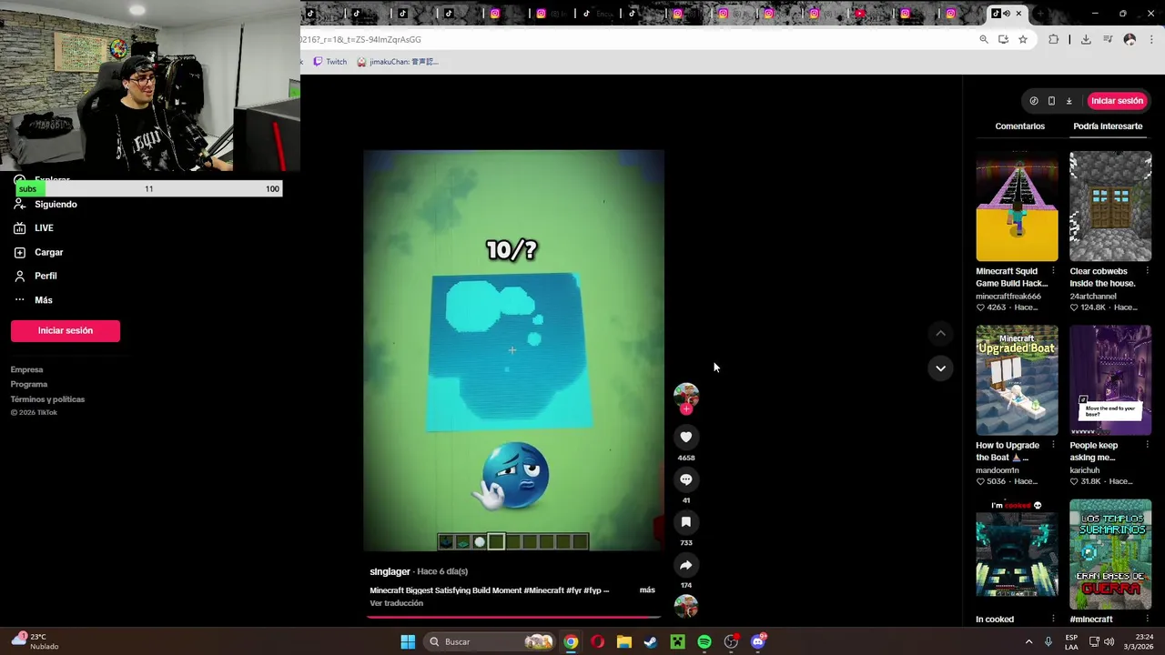Close the active TikTok browser tab

point(1018,14)
